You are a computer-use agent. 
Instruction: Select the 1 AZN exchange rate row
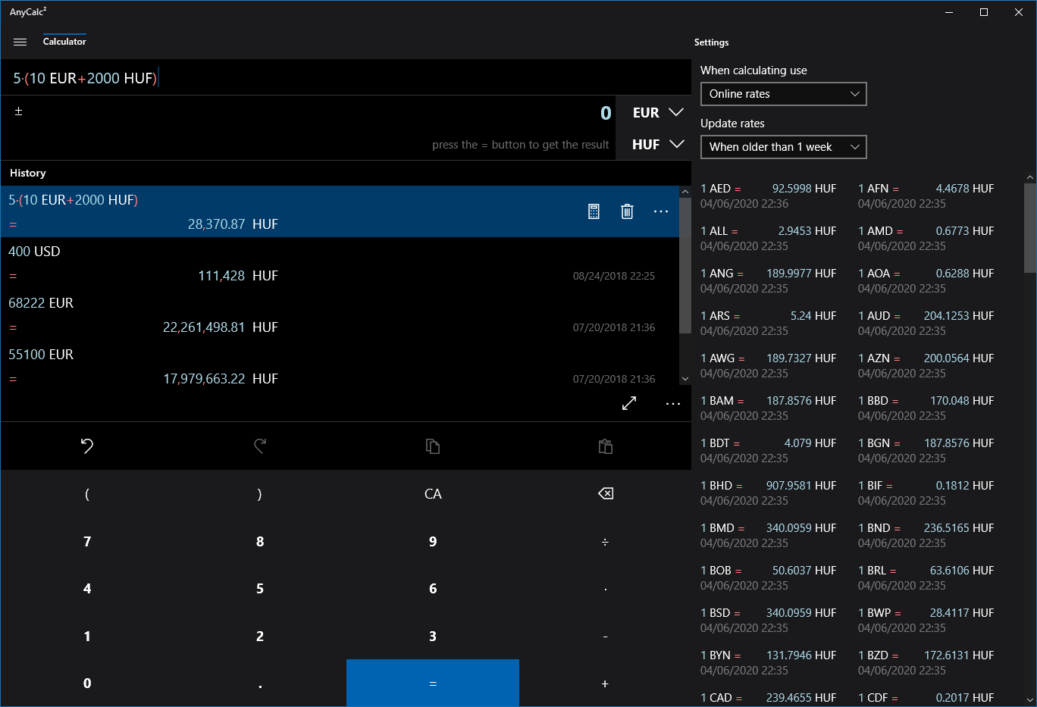coord(926,365)
